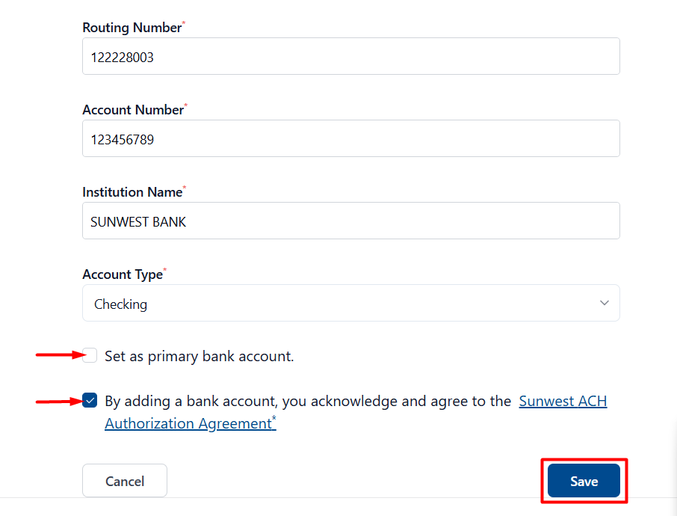Open the Authorization Agreement link text
Viewport: 677px width, 516px height.
pos(188,423)
